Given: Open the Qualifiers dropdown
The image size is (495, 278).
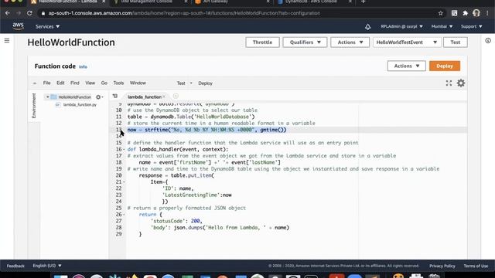Looking at the screenshot, I should 305,42.
